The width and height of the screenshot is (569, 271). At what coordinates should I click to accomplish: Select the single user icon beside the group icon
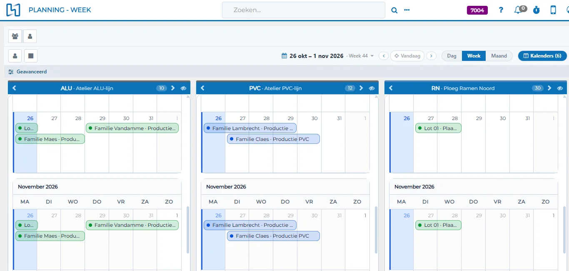click(30, 36)
